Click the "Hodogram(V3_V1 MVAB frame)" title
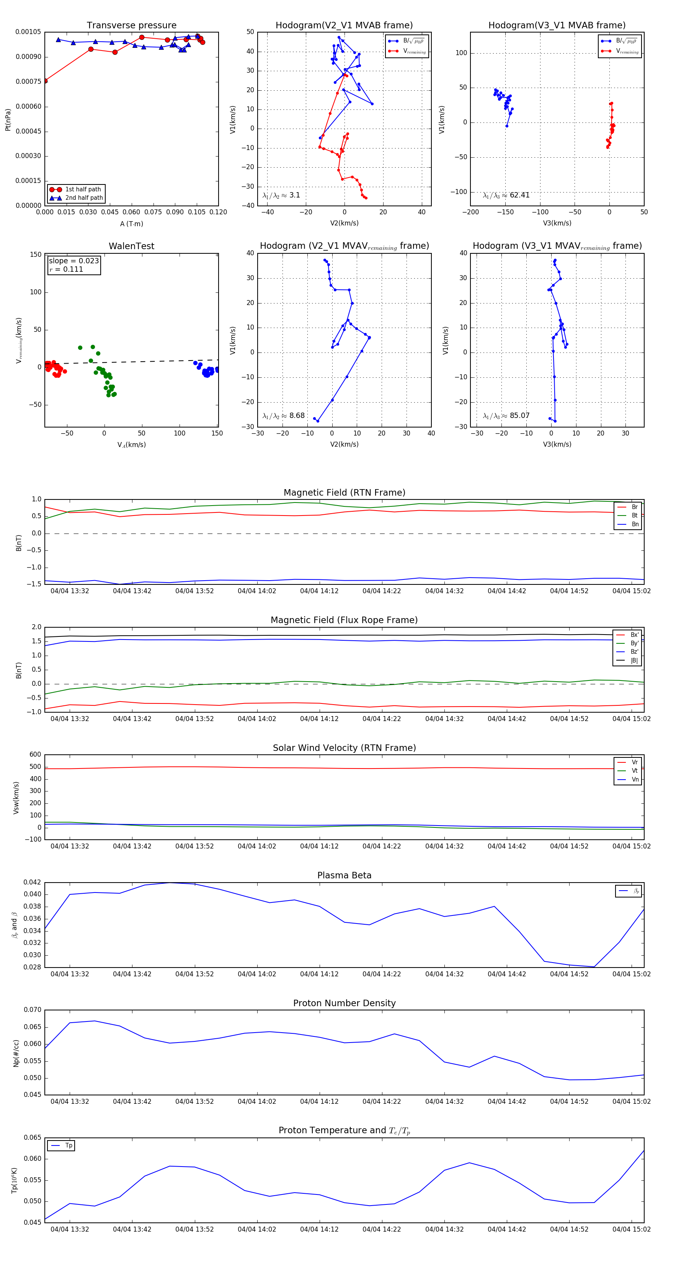Viewport: 689px width, 1263px height. pos(557,26)
